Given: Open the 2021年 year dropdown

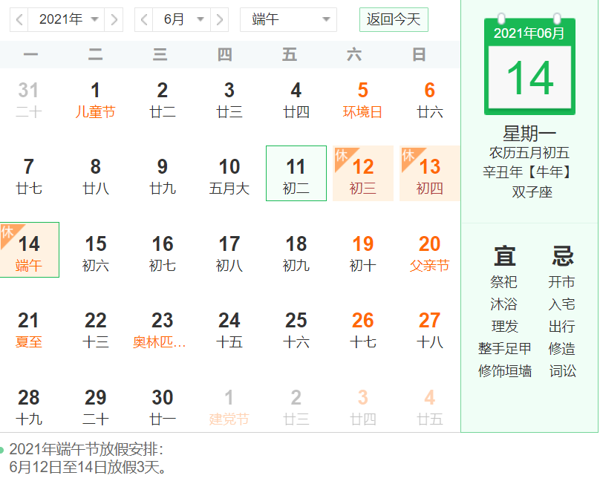Looking at the screenshot, I should (x=67, y=19).
